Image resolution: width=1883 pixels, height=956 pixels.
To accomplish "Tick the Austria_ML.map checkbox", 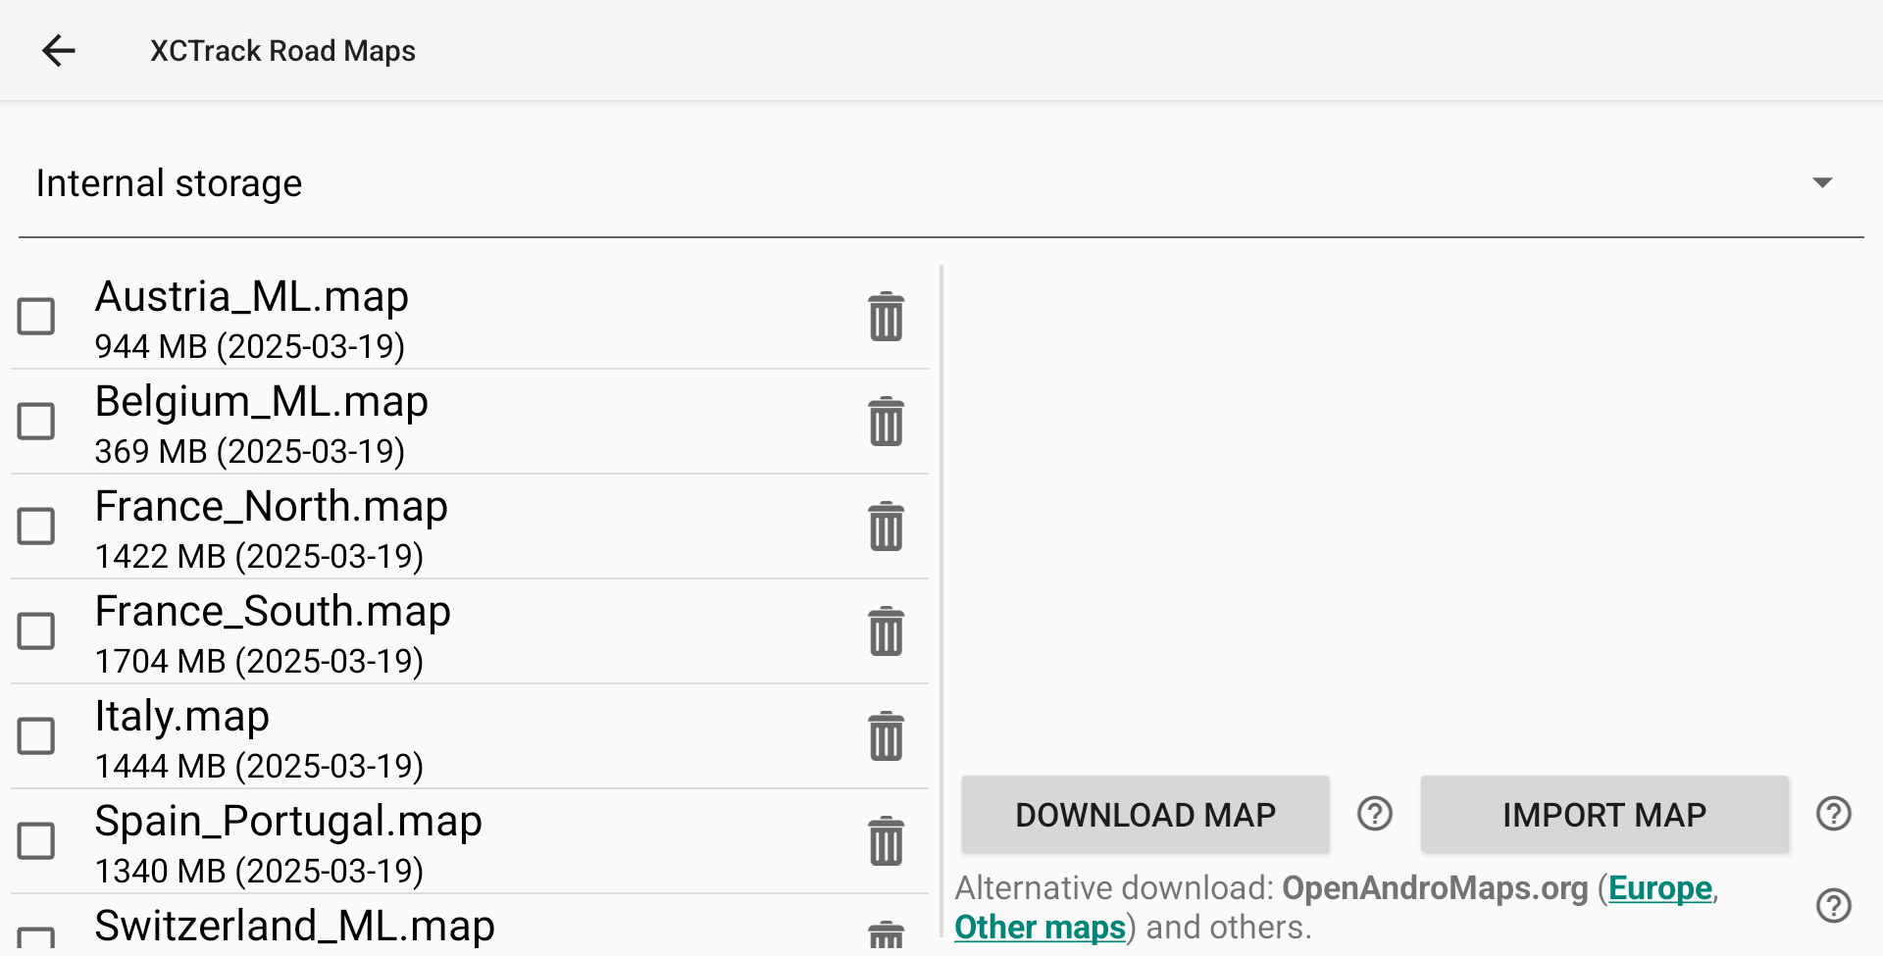I will coord(36,317).
